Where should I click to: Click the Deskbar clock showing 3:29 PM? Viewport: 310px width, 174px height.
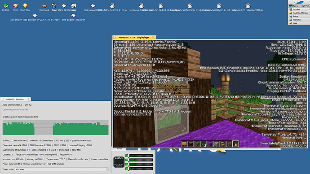[x=305, y=6]
